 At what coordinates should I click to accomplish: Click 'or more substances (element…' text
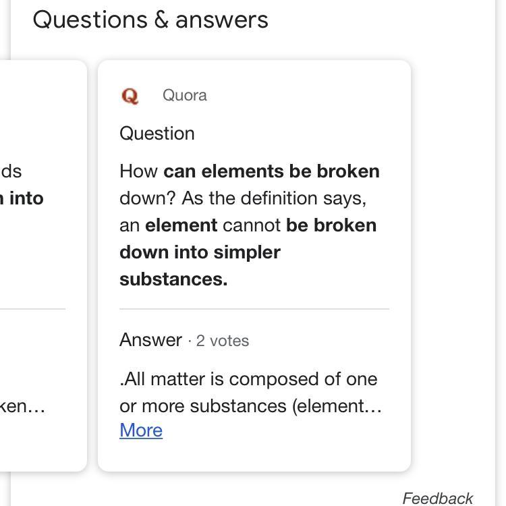pyautogui.click(x=250, y=406)
